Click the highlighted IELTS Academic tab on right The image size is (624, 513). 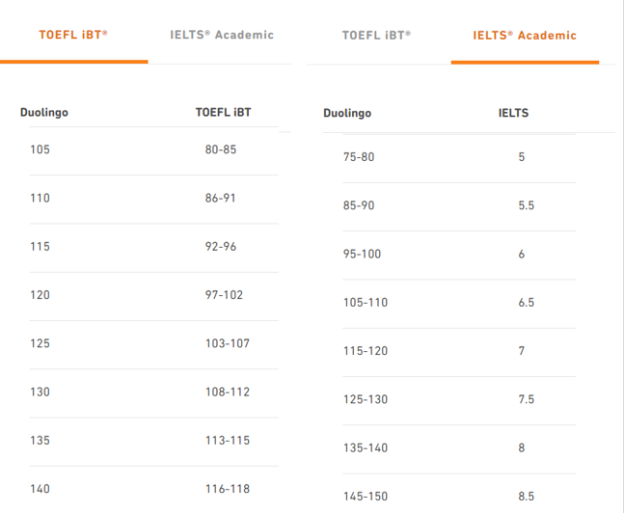click(x=525, y=36)
